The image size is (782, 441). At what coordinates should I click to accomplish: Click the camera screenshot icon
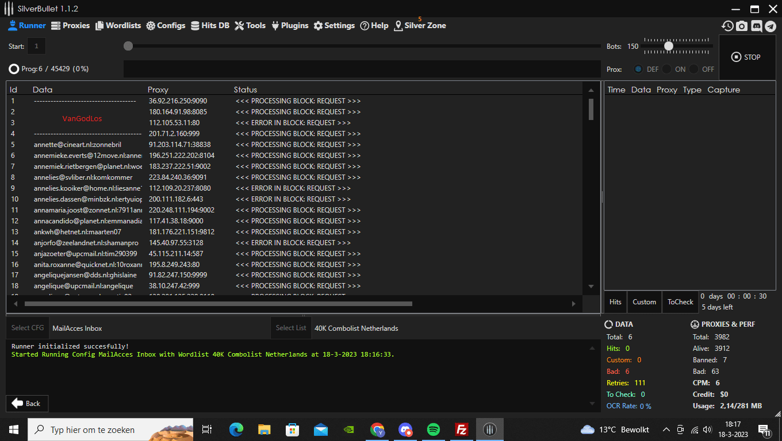pos(742,26)
